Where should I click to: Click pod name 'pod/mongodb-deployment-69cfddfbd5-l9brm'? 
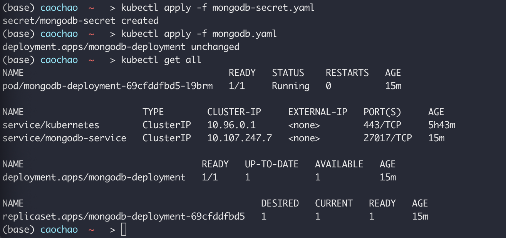pyautogui.click(x=107, y=86)
